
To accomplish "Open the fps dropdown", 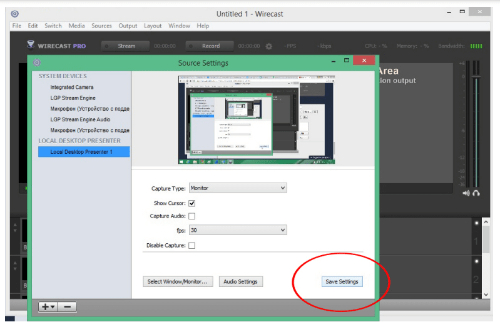I will coord(238,230).
